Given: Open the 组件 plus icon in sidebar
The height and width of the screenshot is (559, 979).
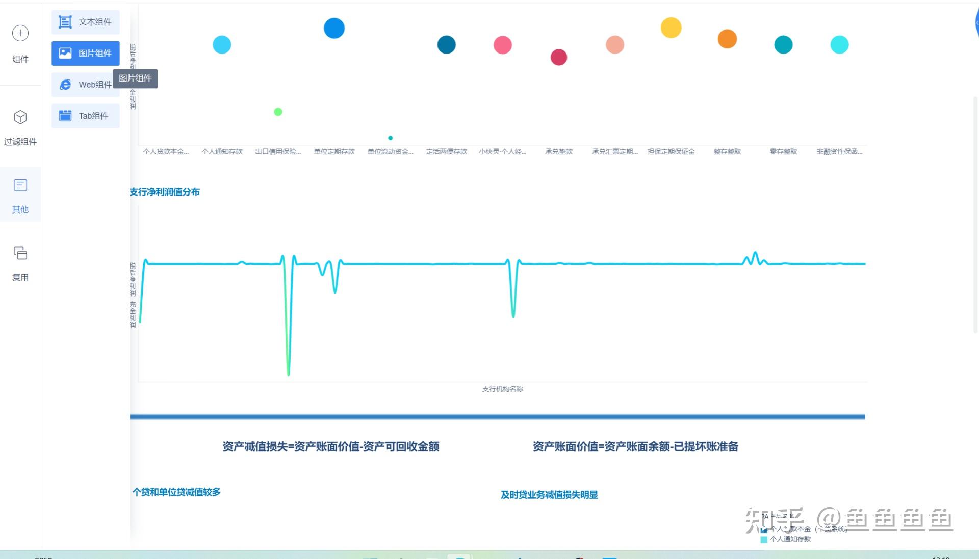Looking at the screenshot, I should tap(20, 33).
